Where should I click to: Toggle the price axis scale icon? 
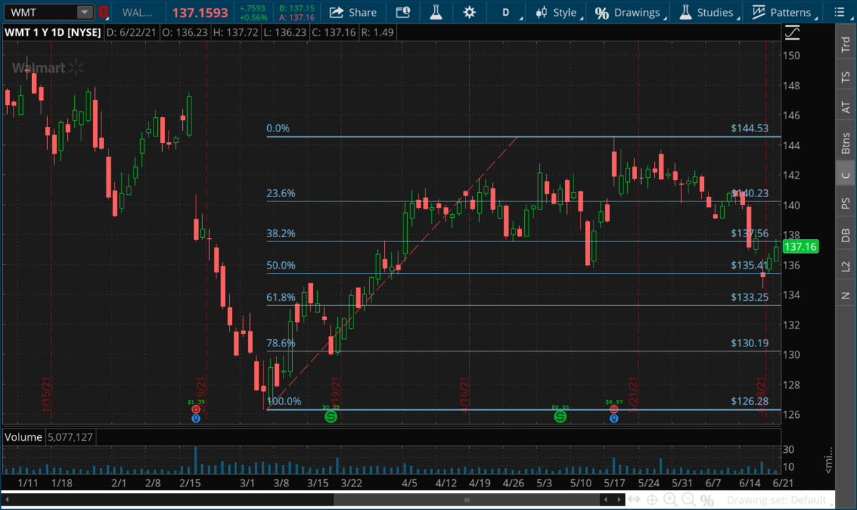pos(791,33)
